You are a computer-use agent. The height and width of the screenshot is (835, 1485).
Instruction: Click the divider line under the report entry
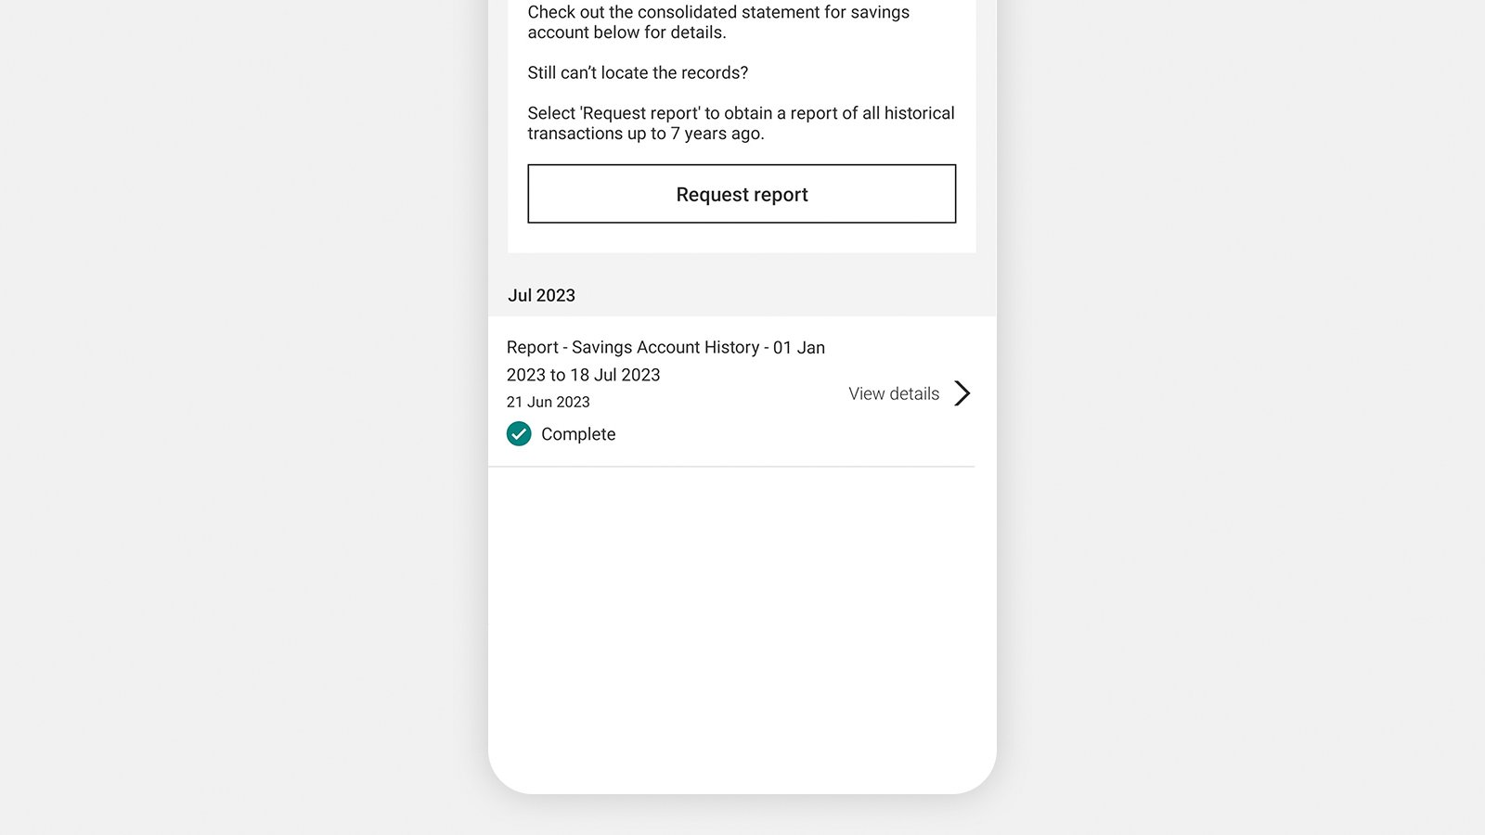click(731, 467)
